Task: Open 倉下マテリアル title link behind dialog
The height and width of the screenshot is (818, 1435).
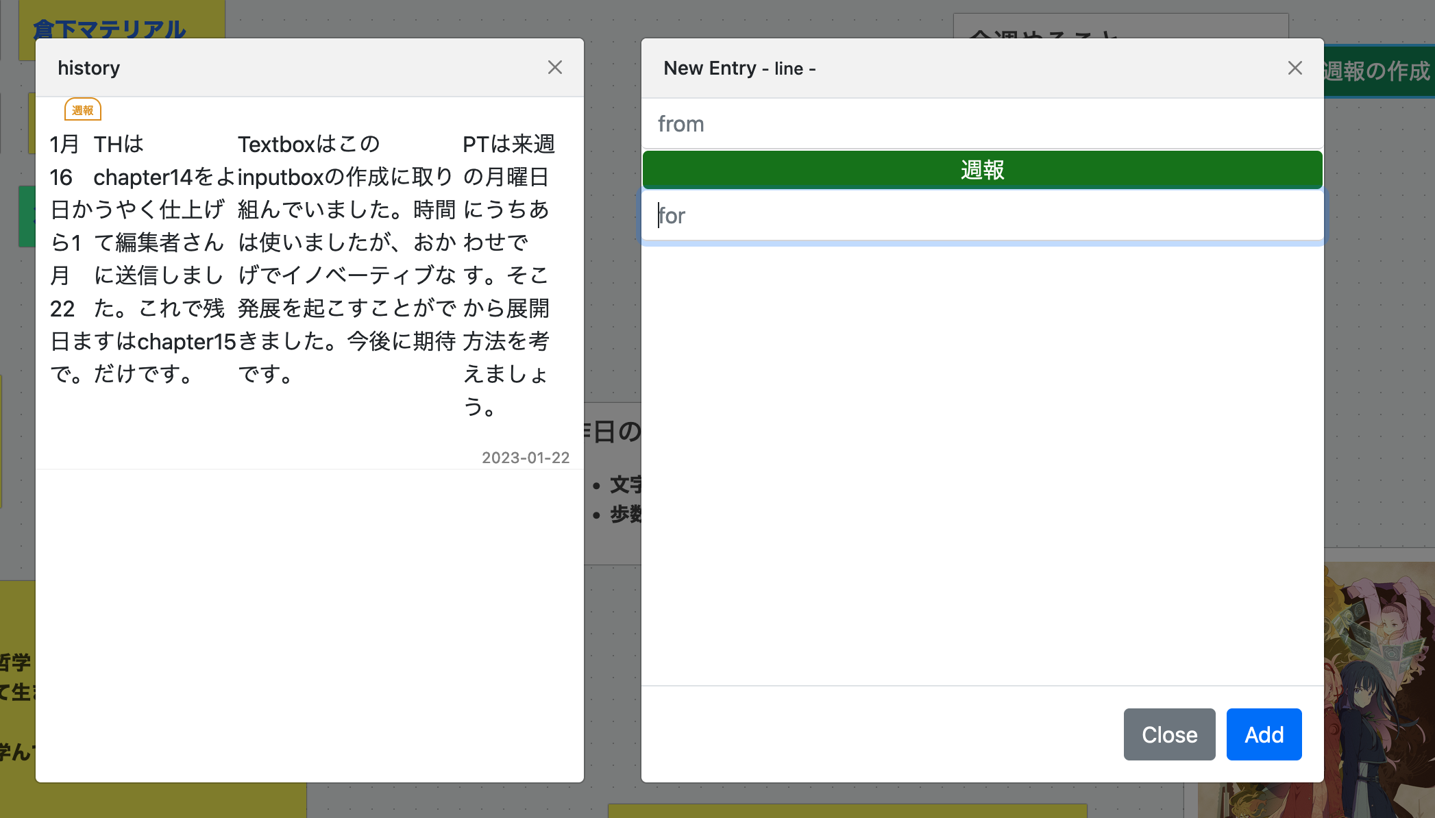Action: pyautogui.click(x=110, y=28)
